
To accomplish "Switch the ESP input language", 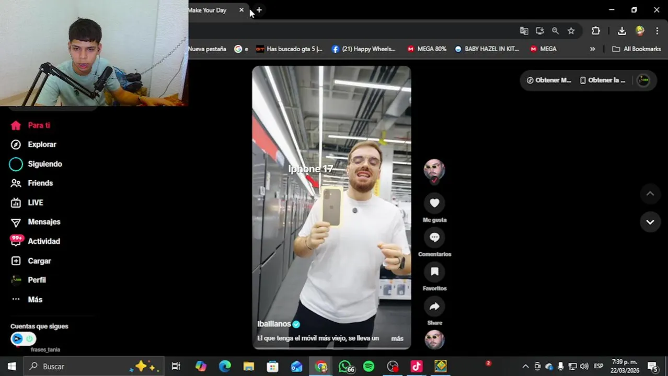I will pyautogui.click(x=598, y=366).
